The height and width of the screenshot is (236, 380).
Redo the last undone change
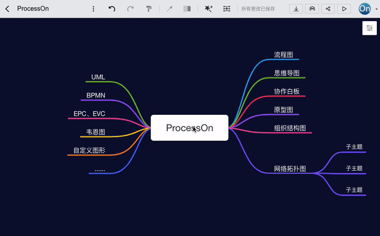pos(130,9)
